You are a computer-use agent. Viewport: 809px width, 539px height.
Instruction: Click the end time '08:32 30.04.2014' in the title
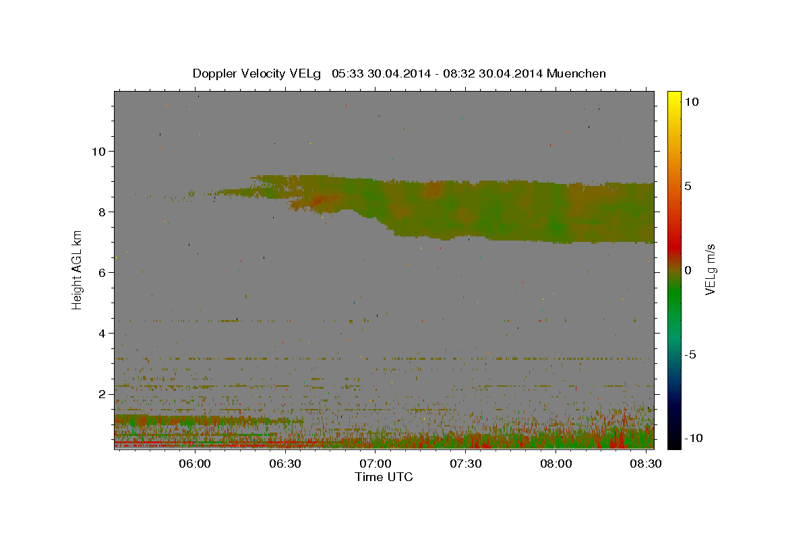[491, 73]
